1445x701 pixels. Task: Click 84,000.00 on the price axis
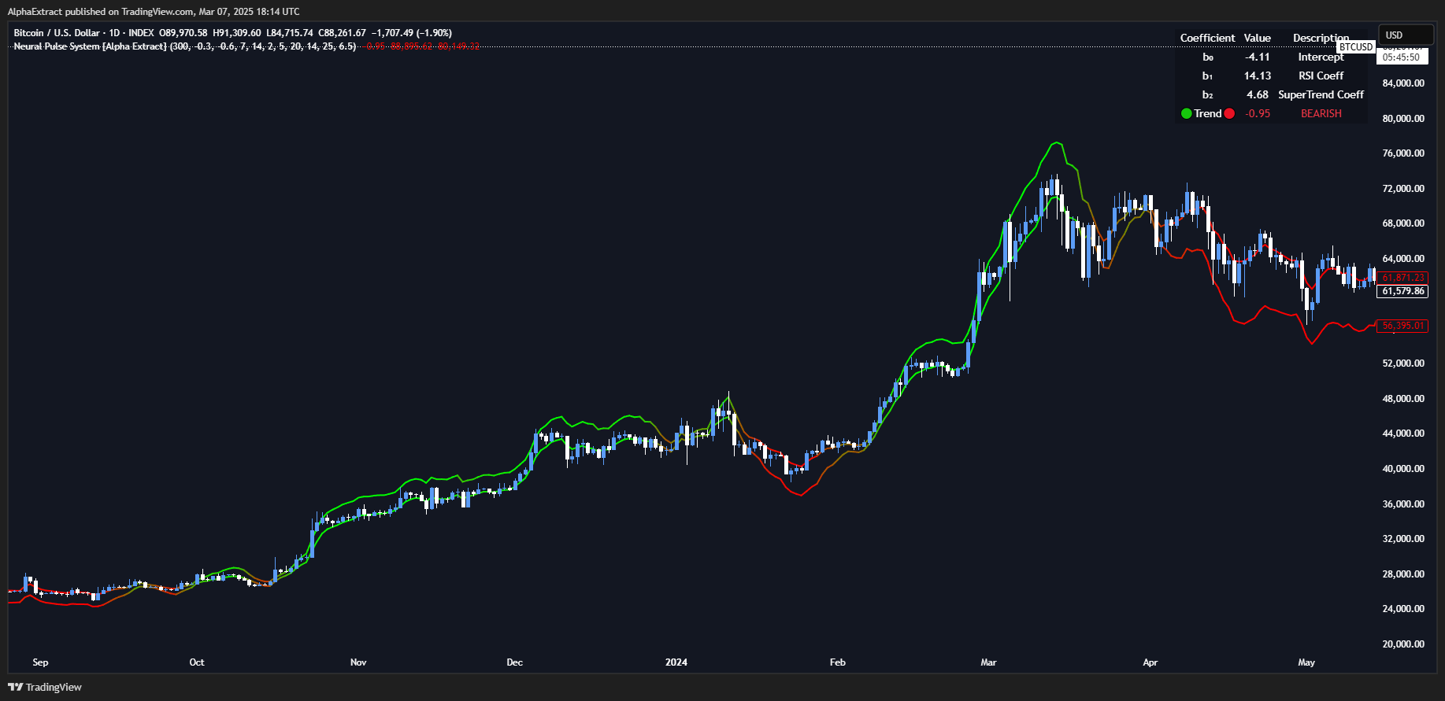point(1403,83)
